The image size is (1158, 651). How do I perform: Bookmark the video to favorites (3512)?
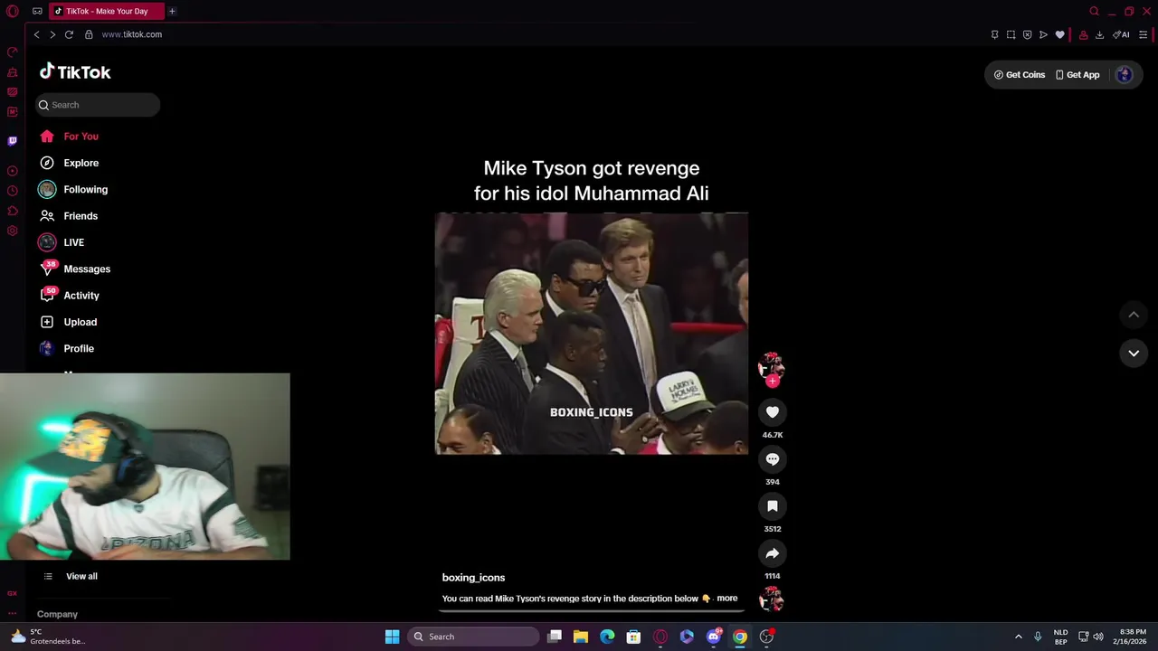click(773, 506)
